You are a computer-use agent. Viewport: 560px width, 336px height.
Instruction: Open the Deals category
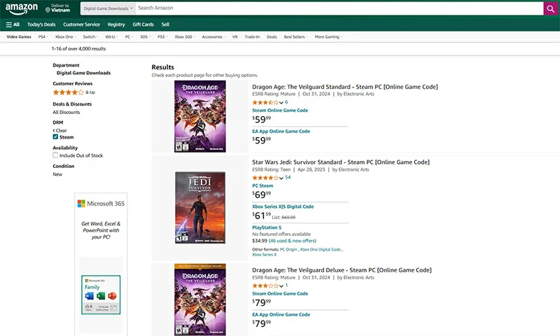272,37
